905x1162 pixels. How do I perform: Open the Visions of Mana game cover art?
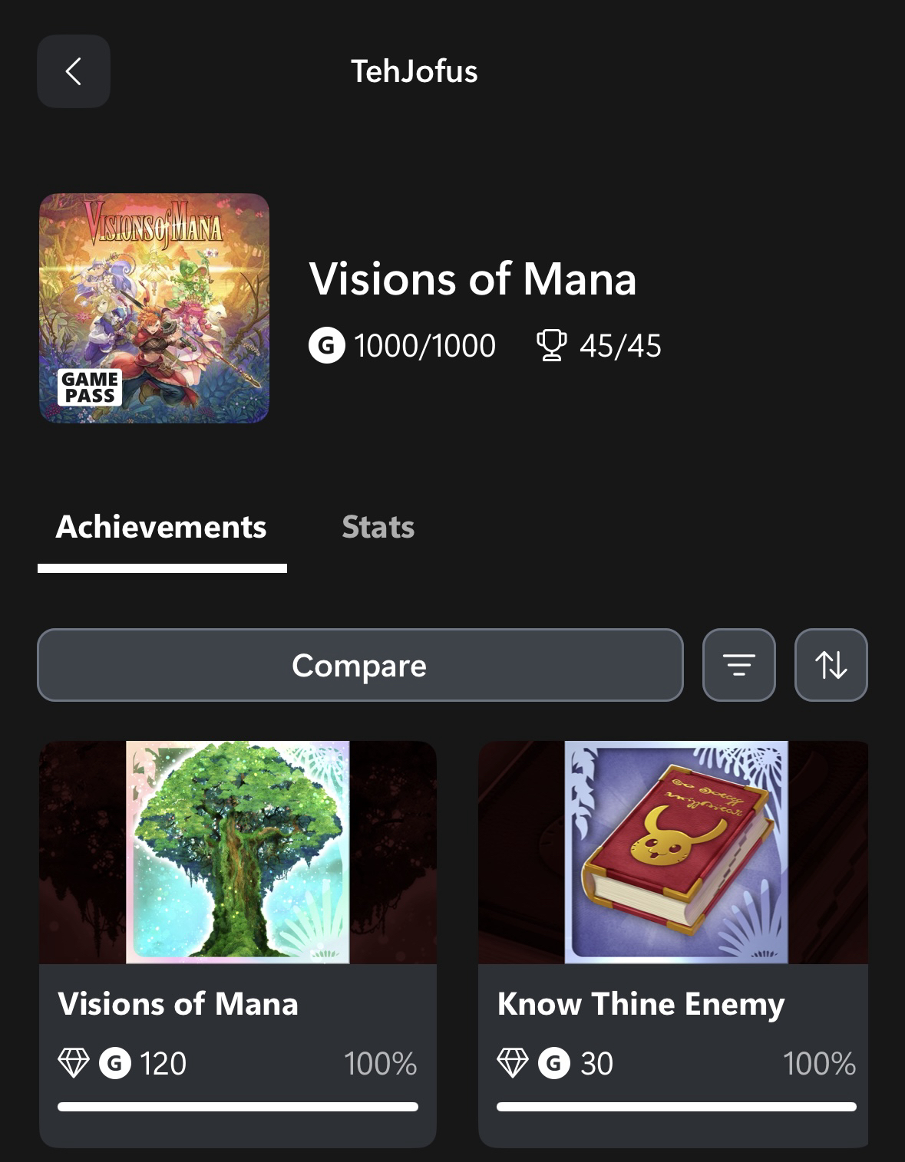coord(154,307)
